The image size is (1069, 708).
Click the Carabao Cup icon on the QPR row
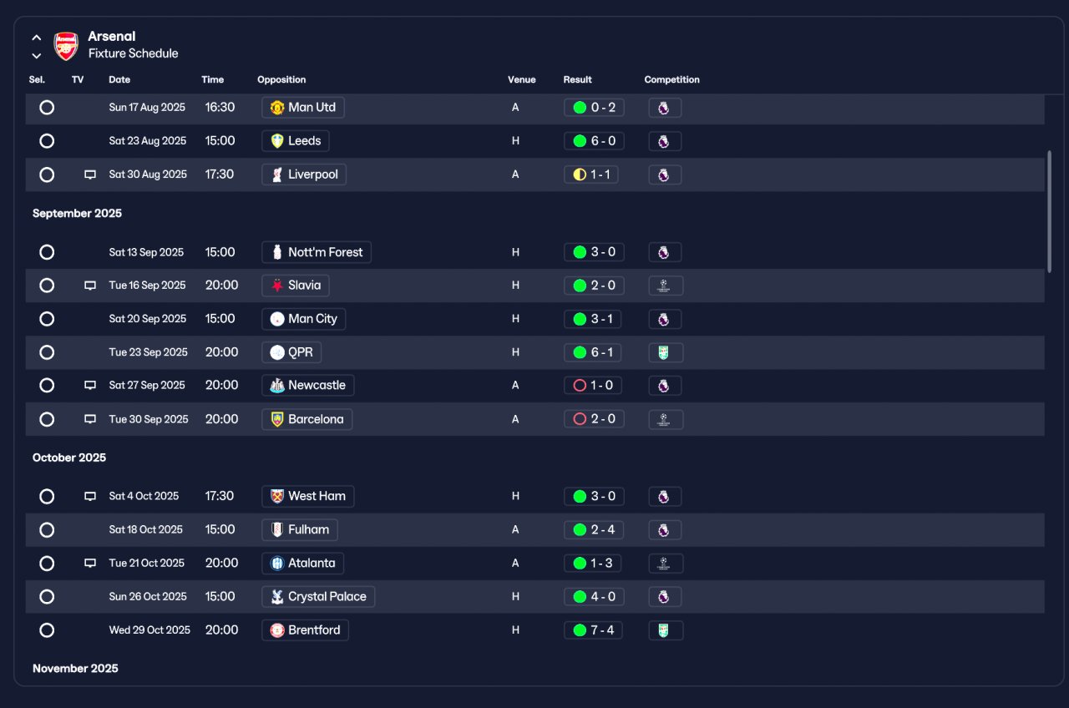(x=666, y=352)
